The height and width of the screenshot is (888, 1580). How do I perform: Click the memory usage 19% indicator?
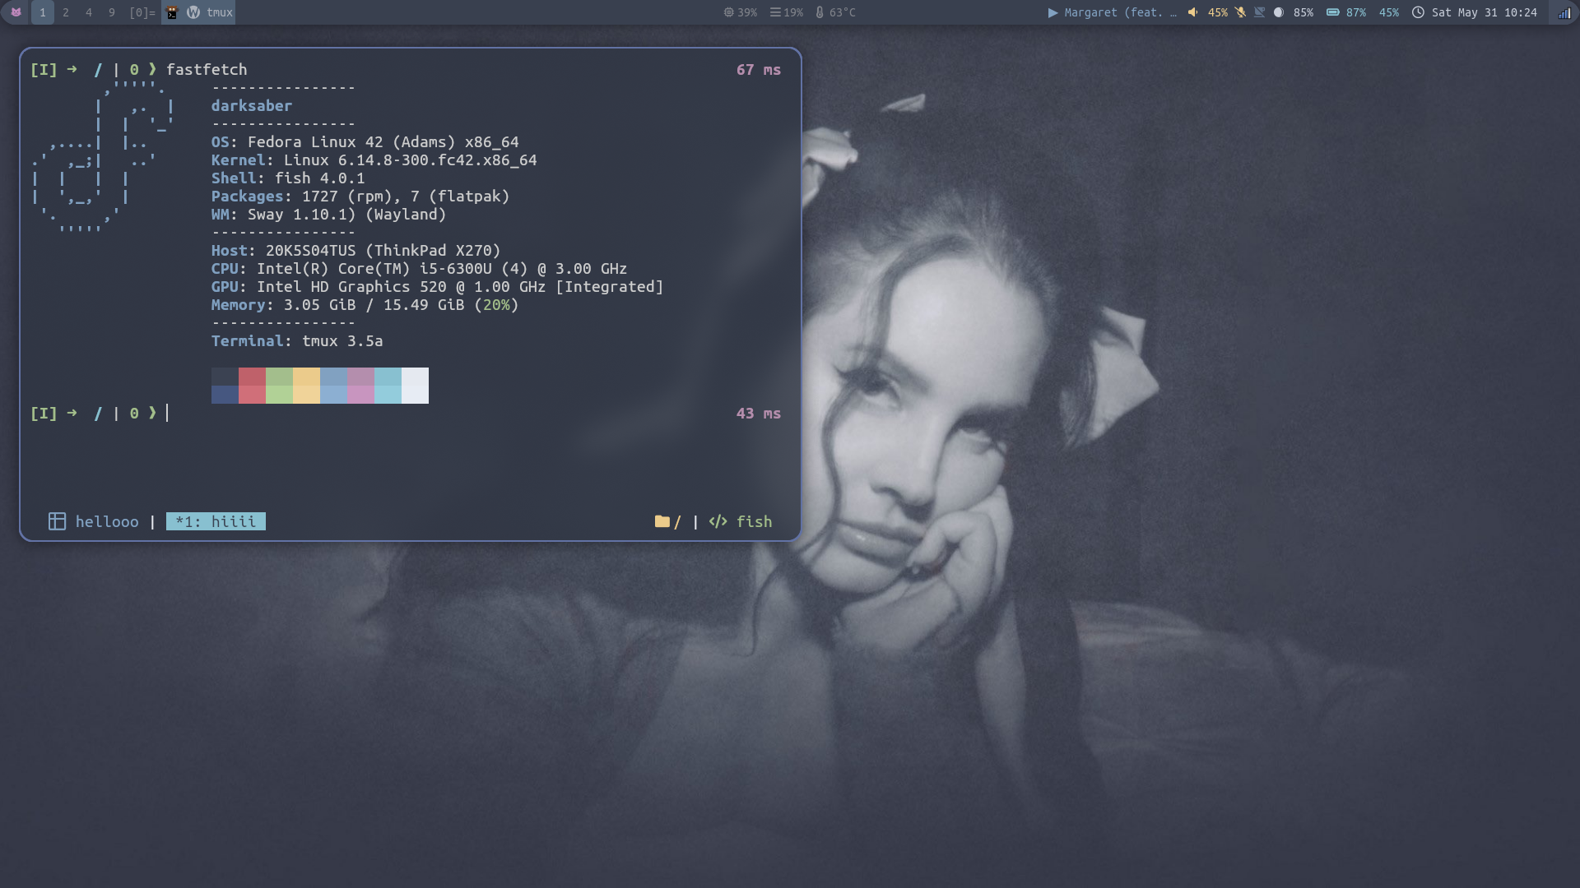click(787, 12)
